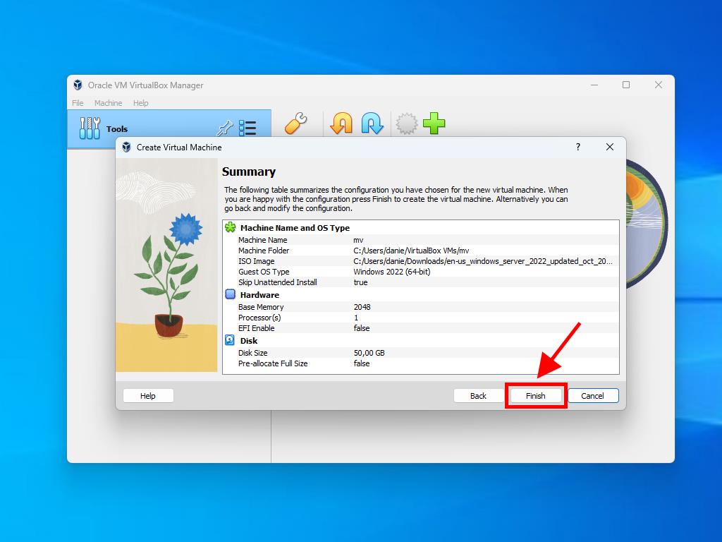Select the Machine Name and OS Type header
The width and height of the screenshot is (722, 542).
pyautogui.click(x=295, y=228)
